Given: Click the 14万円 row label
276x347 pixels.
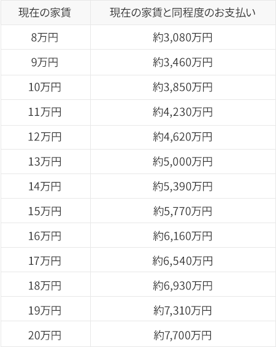Looking at the screenshot, I should pos(45,186).
